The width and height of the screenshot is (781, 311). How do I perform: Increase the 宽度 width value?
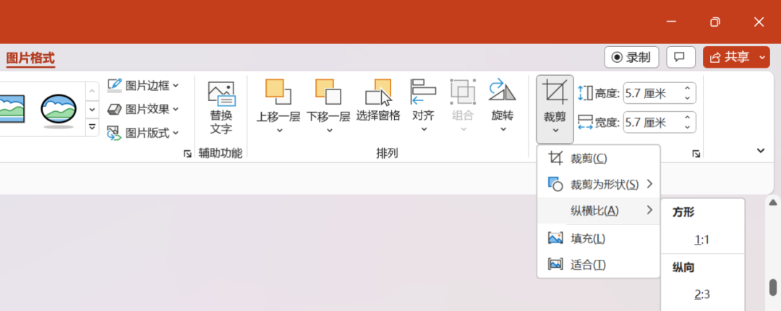[688, 117]
